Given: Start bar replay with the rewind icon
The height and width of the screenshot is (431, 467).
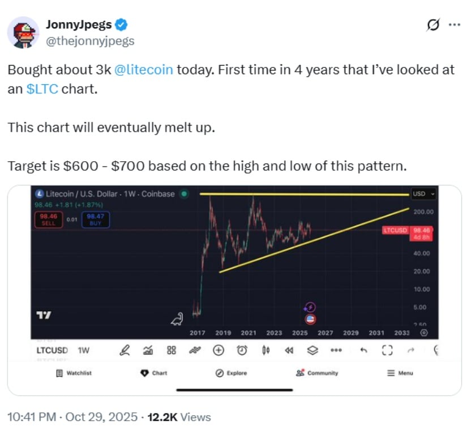Looking at the screenshot, I should [289, 350].
